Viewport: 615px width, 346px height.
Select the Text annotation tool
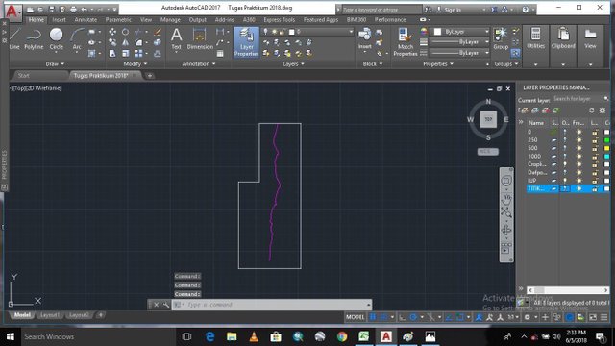click(x=177, y=39)
